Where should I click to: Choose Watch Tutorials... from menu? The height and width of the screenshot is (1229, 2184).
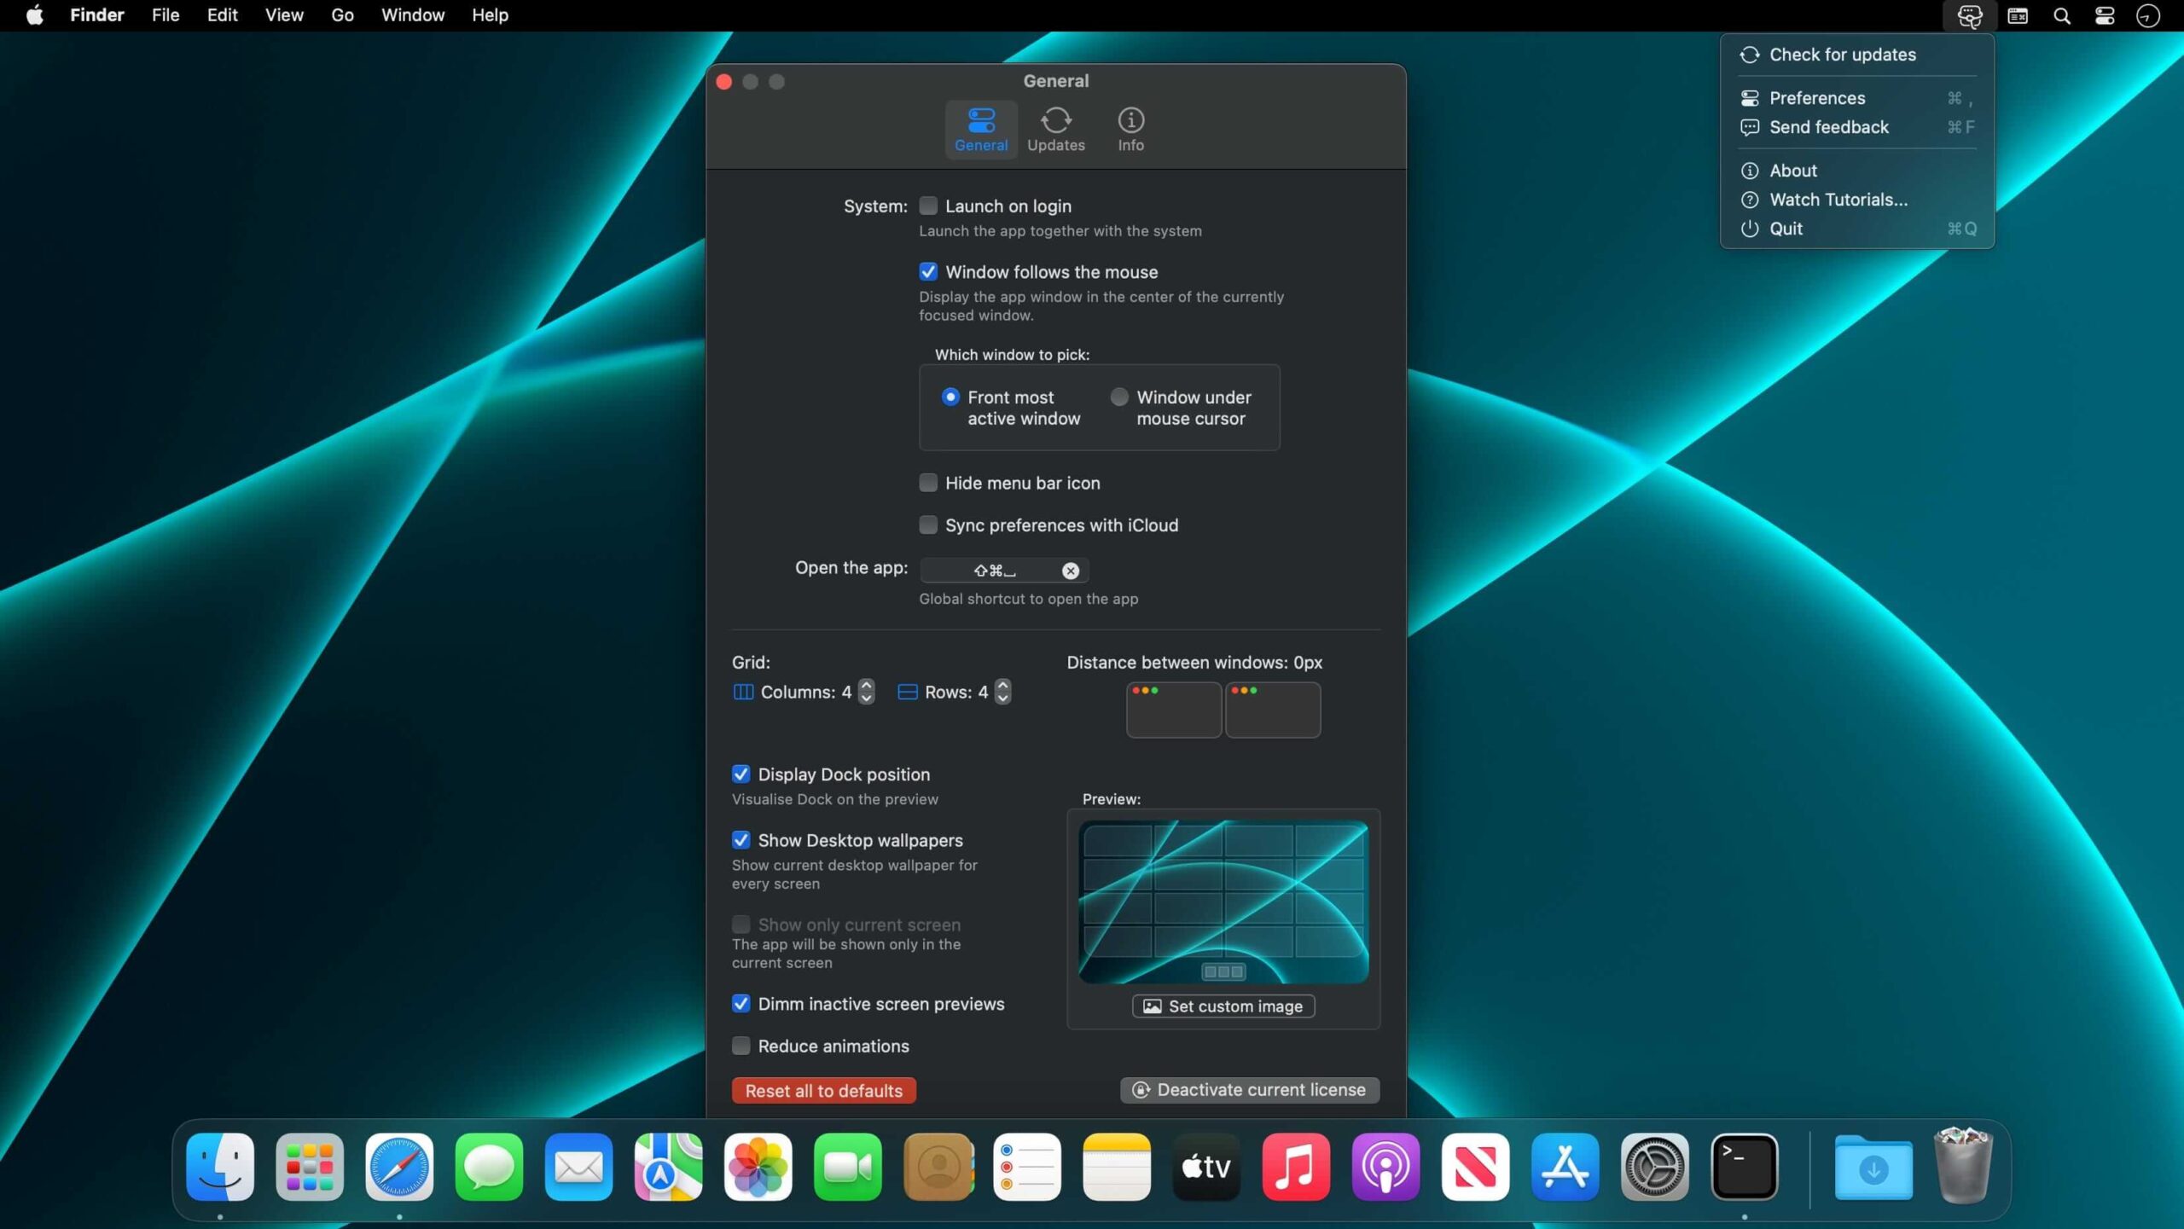coord(1838,200)
